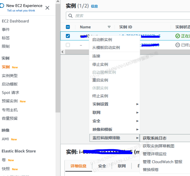Open Tell us what you think link
The image size is (190, 176).
[x=21, y=10]
